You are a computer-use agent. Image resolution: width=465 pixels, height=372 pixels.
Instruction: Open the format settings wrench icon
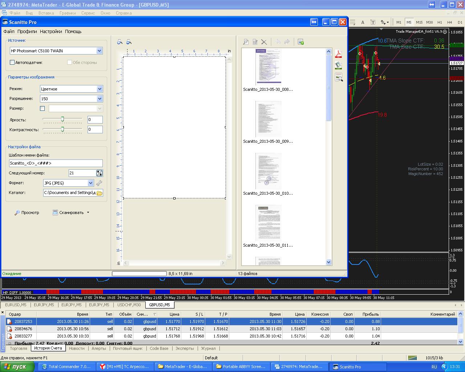pyautogui.click(x=99, y=183)
